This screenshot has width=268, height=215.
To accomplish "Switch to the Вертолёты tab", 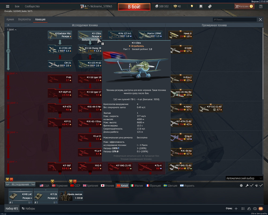I will pyautogui.click(x=24, y=19).
